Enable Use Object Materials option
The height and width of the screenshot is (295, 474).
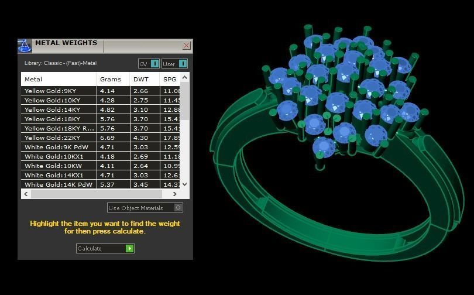(x=145, y=208)
